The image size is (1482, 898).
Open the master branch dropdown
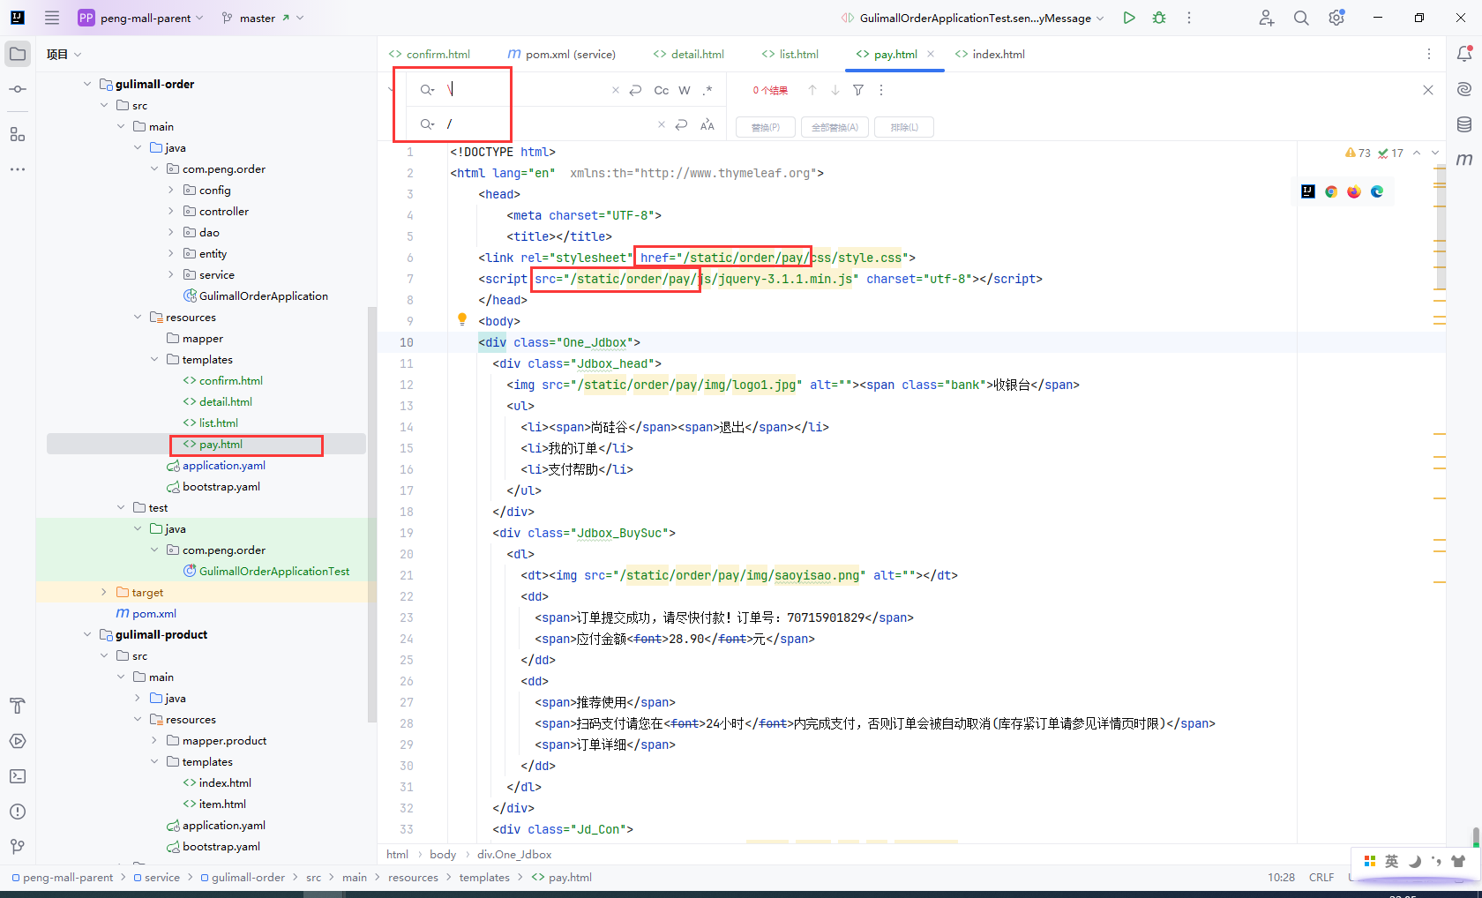[x=262, y=18]
